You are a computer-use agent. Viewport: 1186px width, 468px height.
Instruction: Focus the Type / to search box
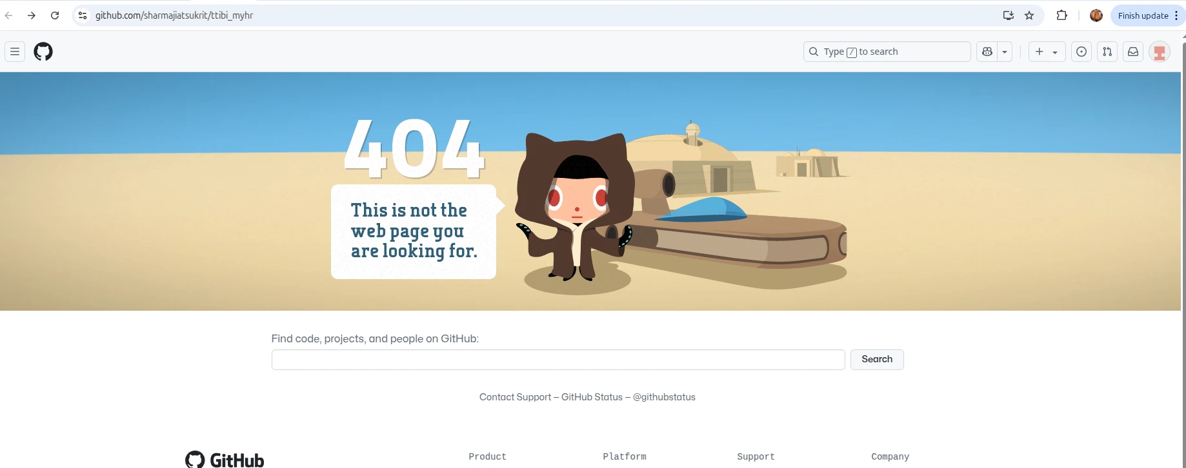coord(887,52)
